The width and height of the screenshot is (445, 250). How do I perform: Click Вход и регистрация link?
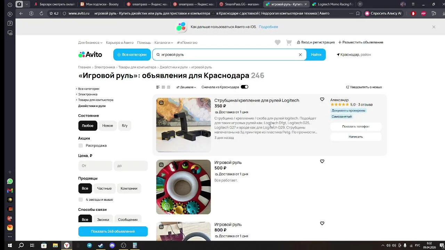click(316, 42)
